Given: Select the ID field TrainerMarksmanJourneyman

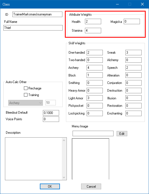Looking at the screenshot, I should [x=37, y=14].
